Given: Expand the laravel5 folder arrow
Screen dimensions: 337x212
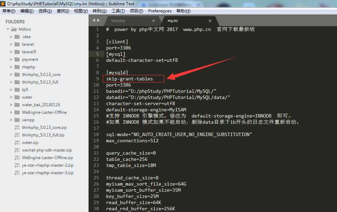Looking at the screenshot, I should click(x=11, y=52).
